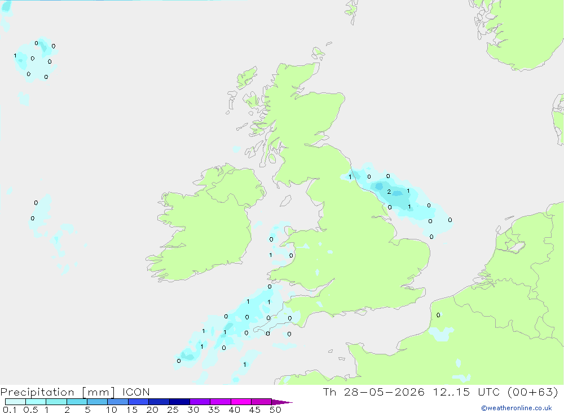
Task: Click the "35" legend scale label
Action: pyautogui.click(x=214, y=410)
